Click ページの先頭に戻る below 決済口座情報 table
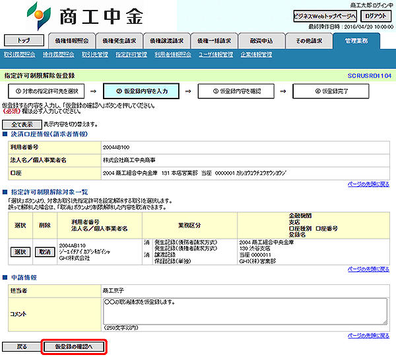 click(x=368, y=184)
